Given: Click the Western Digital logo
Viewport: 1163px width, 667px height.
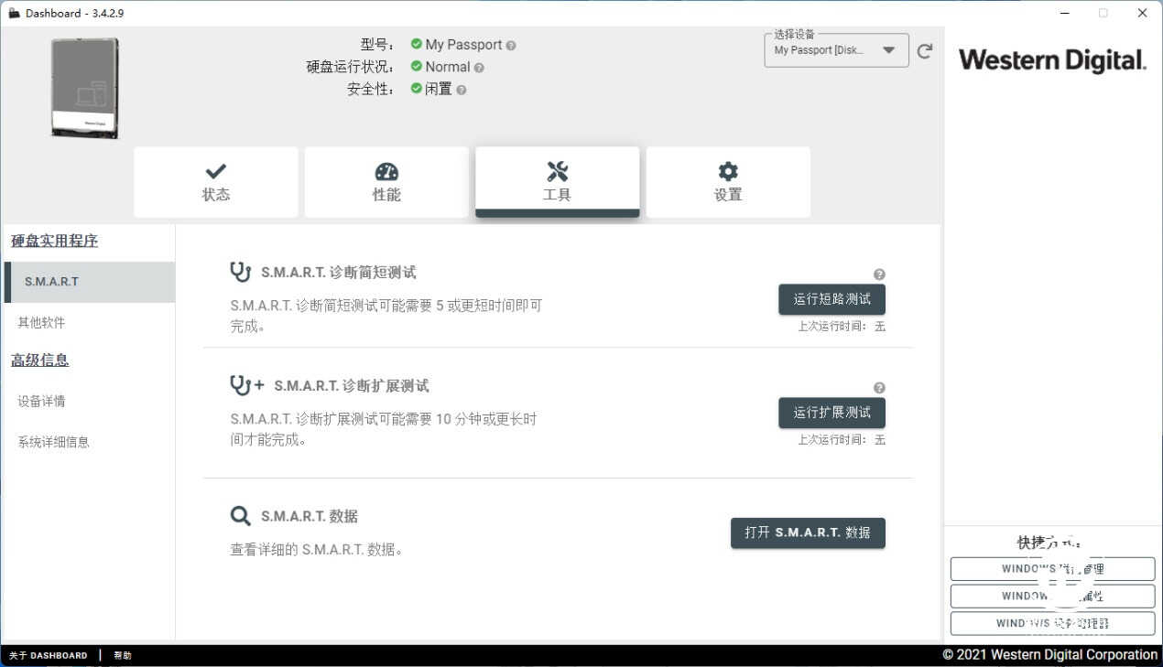Looking at the screenshot, I should (x=1052, y=60).
